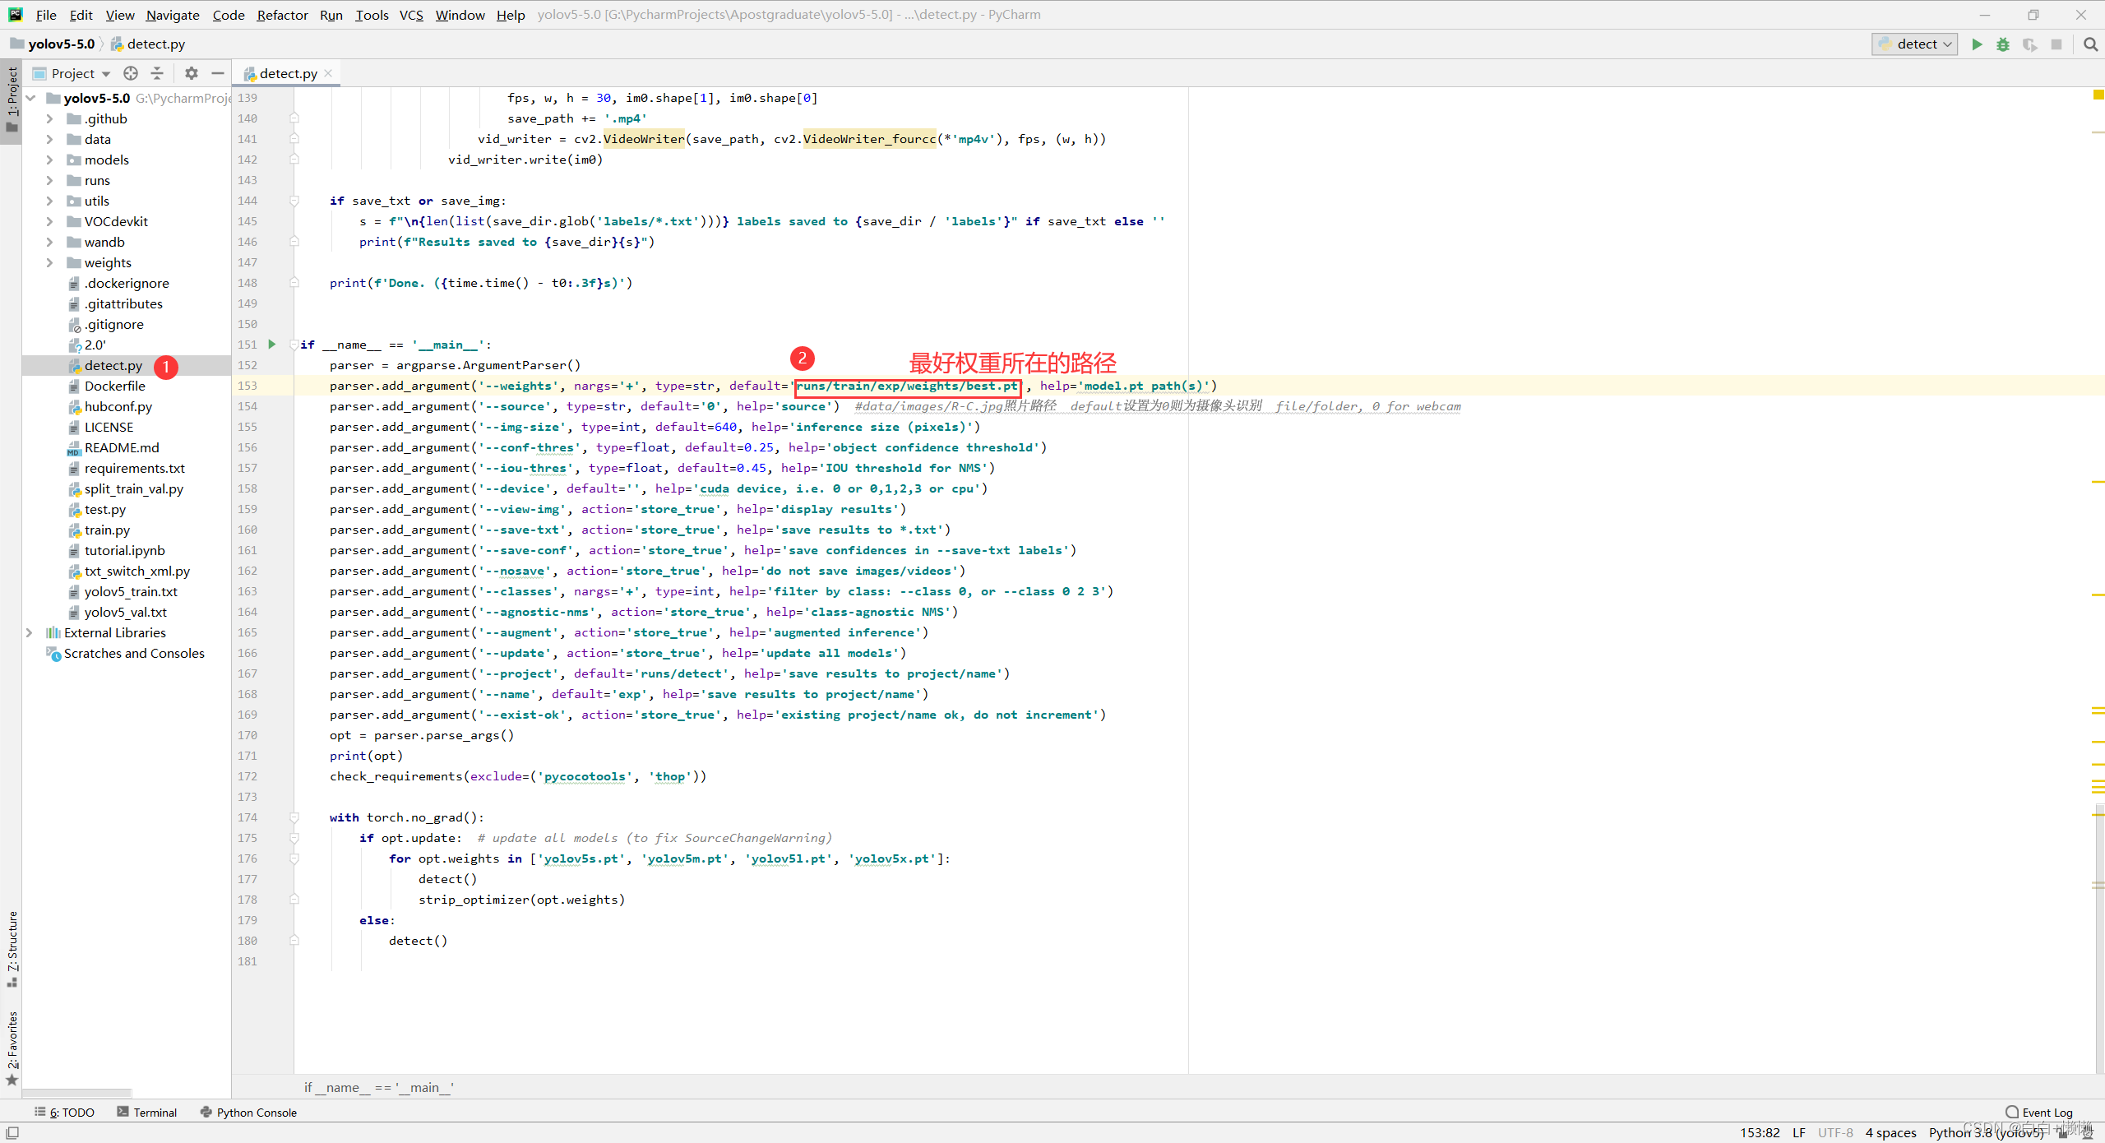Open the detect run configuration dropdown
The width and height of the screenshot is (2105, 1143).
1914,44
